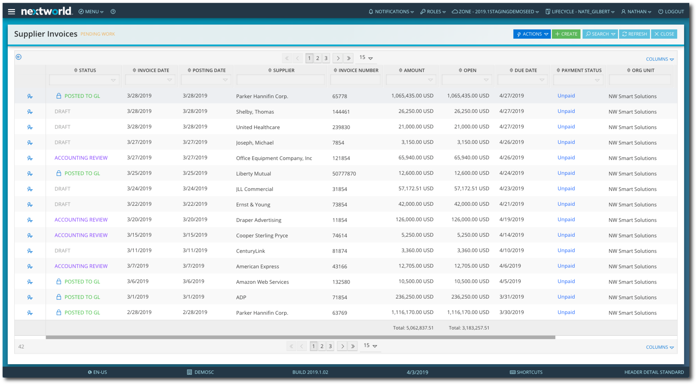
Task: Open row action icon for American Express
Action: point(30,266)
